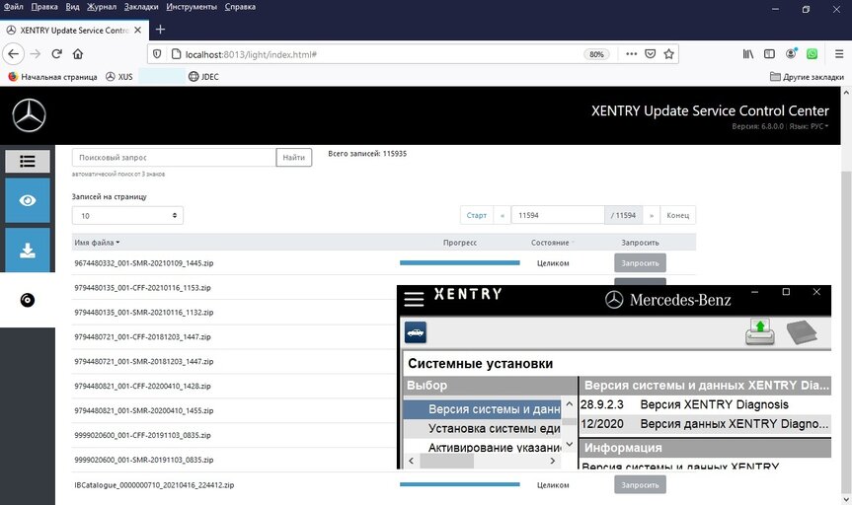Open the Инструменты menu
The height and width of the screenshot is (505, 852).
(x=192, y=7)
